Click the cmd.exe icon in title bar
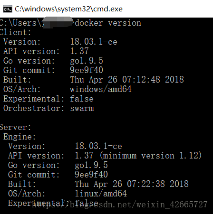The width and height of the screenshot is (213, 214). [8, 9]
